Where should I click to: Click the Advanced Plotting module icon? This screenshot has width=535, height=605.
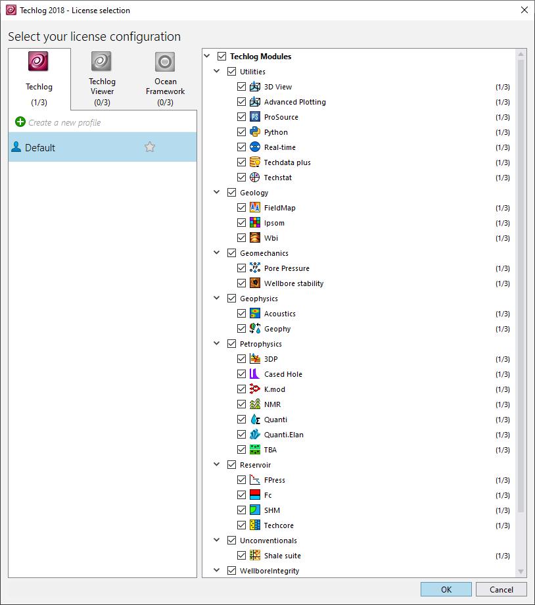[254, 101]
